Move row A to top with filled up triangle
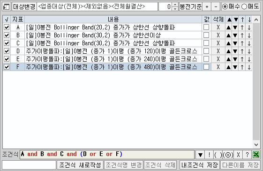263x171 pixels. (x=228, y=27)
